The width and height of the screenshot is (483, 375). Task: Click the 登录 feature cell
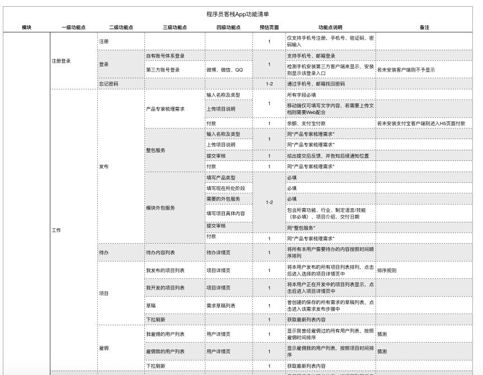coord(104,64)
